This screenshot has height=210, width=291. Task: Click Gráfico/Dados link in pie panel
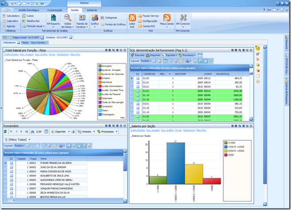coord(11,54)
